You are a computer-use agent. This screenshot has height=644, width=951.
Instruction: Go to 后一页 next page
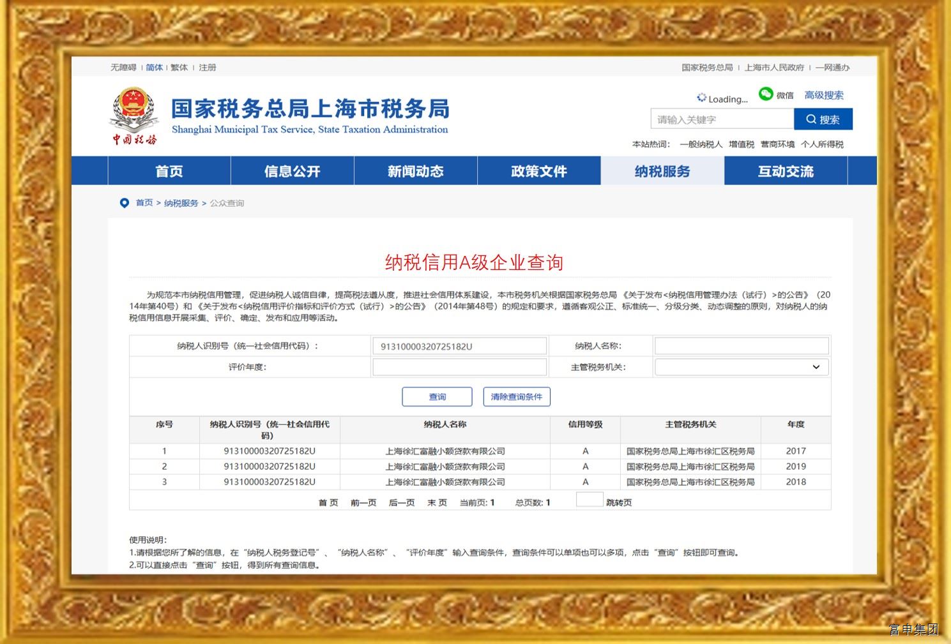point(402,503)
